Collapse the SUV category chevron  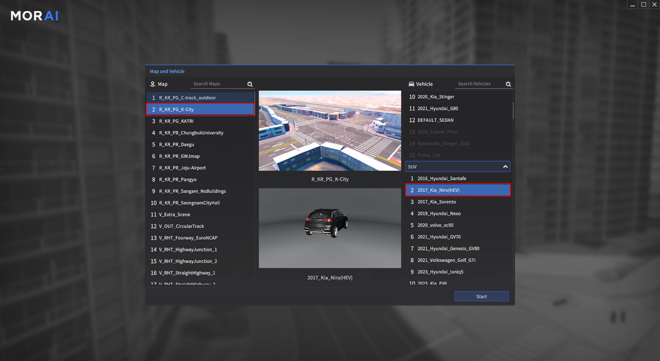[505, 167]
